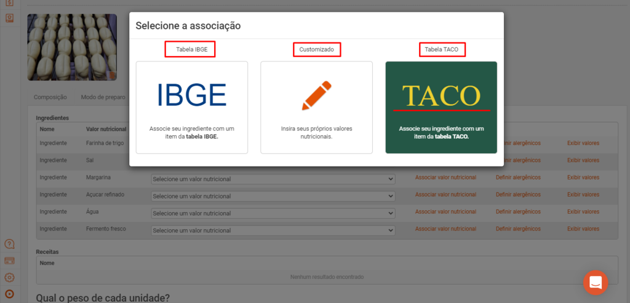
Task: Open nutritional value dropdown for Margarina
Action: pos(273,179)
